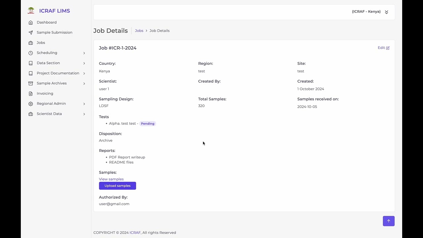The image size is (423, 238).
Task: Open the double-chevron user dropdown
Action: 386,12
